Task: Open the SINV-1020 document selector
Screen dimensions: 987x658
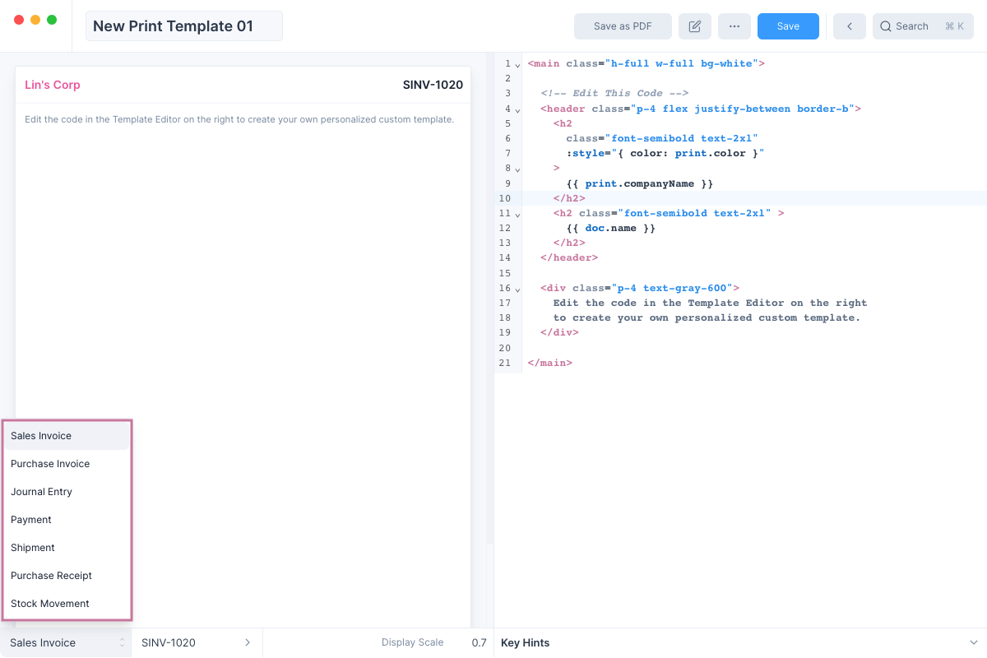Action: [x=196, y=643]
